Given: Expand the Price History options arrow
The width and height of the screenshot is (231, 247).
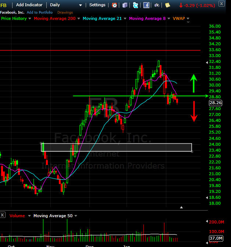Looking at the screenshot, I should pos(30,19).
